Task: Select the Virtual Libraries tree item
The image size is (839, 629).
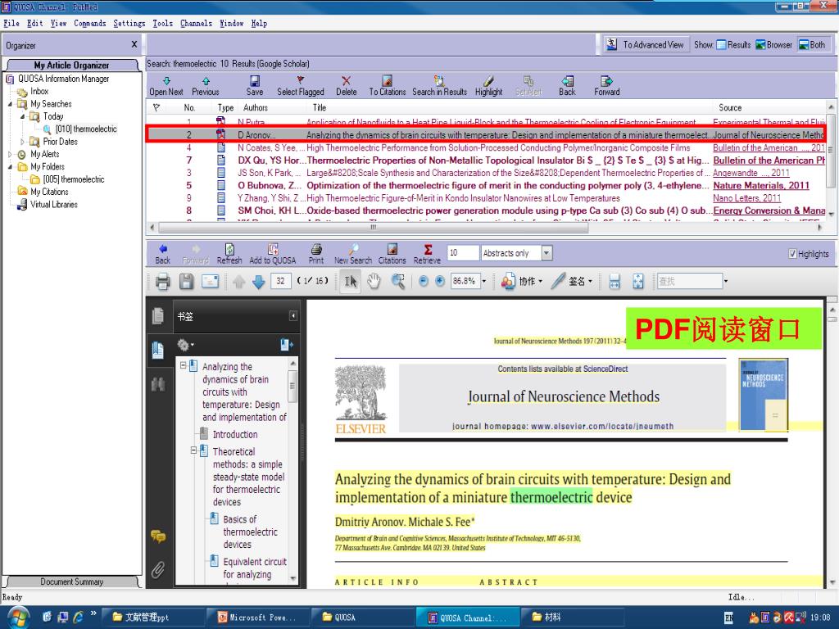Action: pyautogui.click(x=53, y=204)
